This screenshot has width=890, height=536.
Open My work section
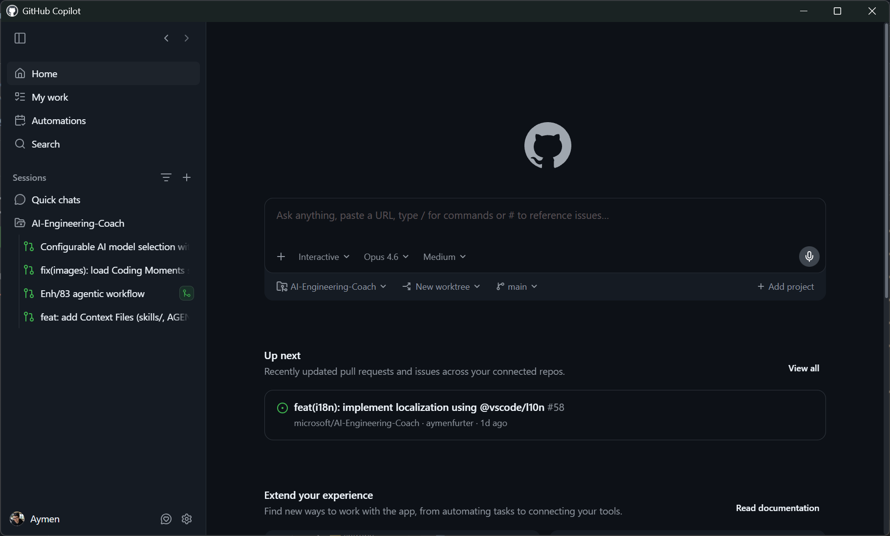click(103, 97)
